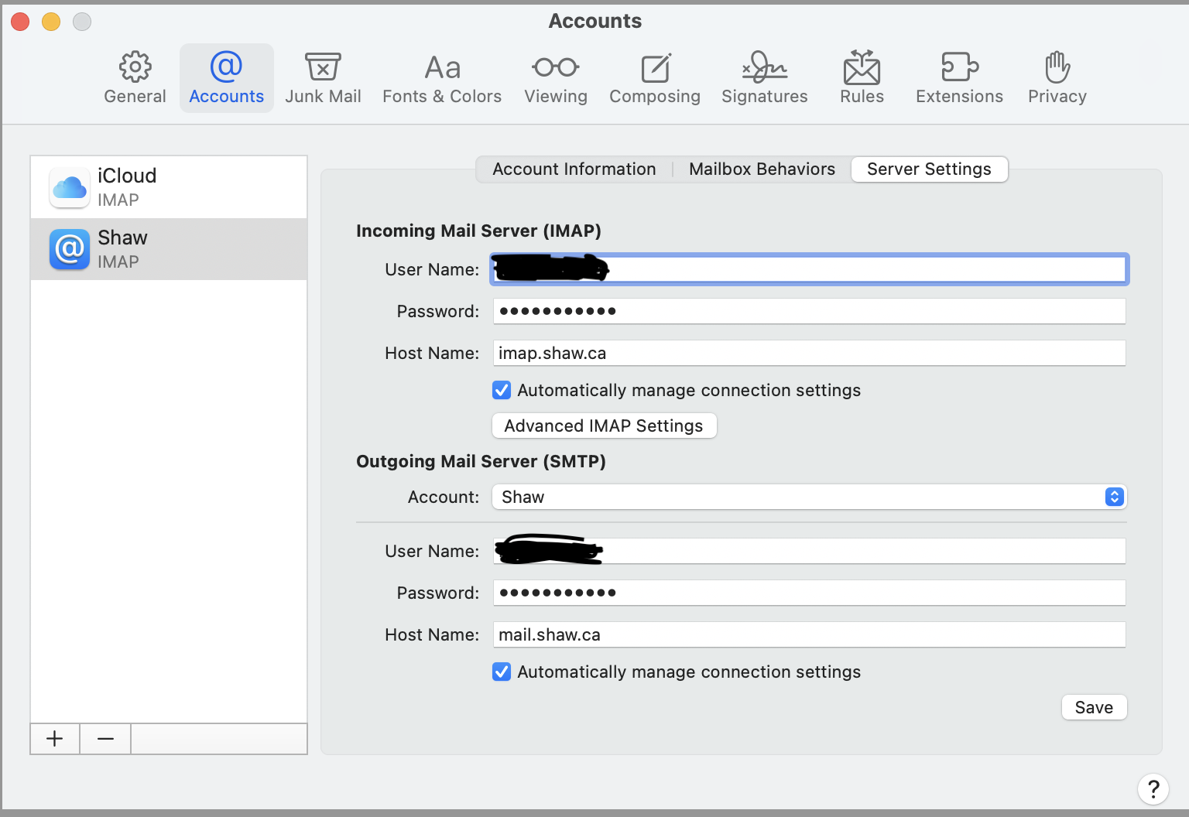This screenshot has width=1189, height=817.
Task: Open Signatures preferences
Action: click(x=765, y=78)
